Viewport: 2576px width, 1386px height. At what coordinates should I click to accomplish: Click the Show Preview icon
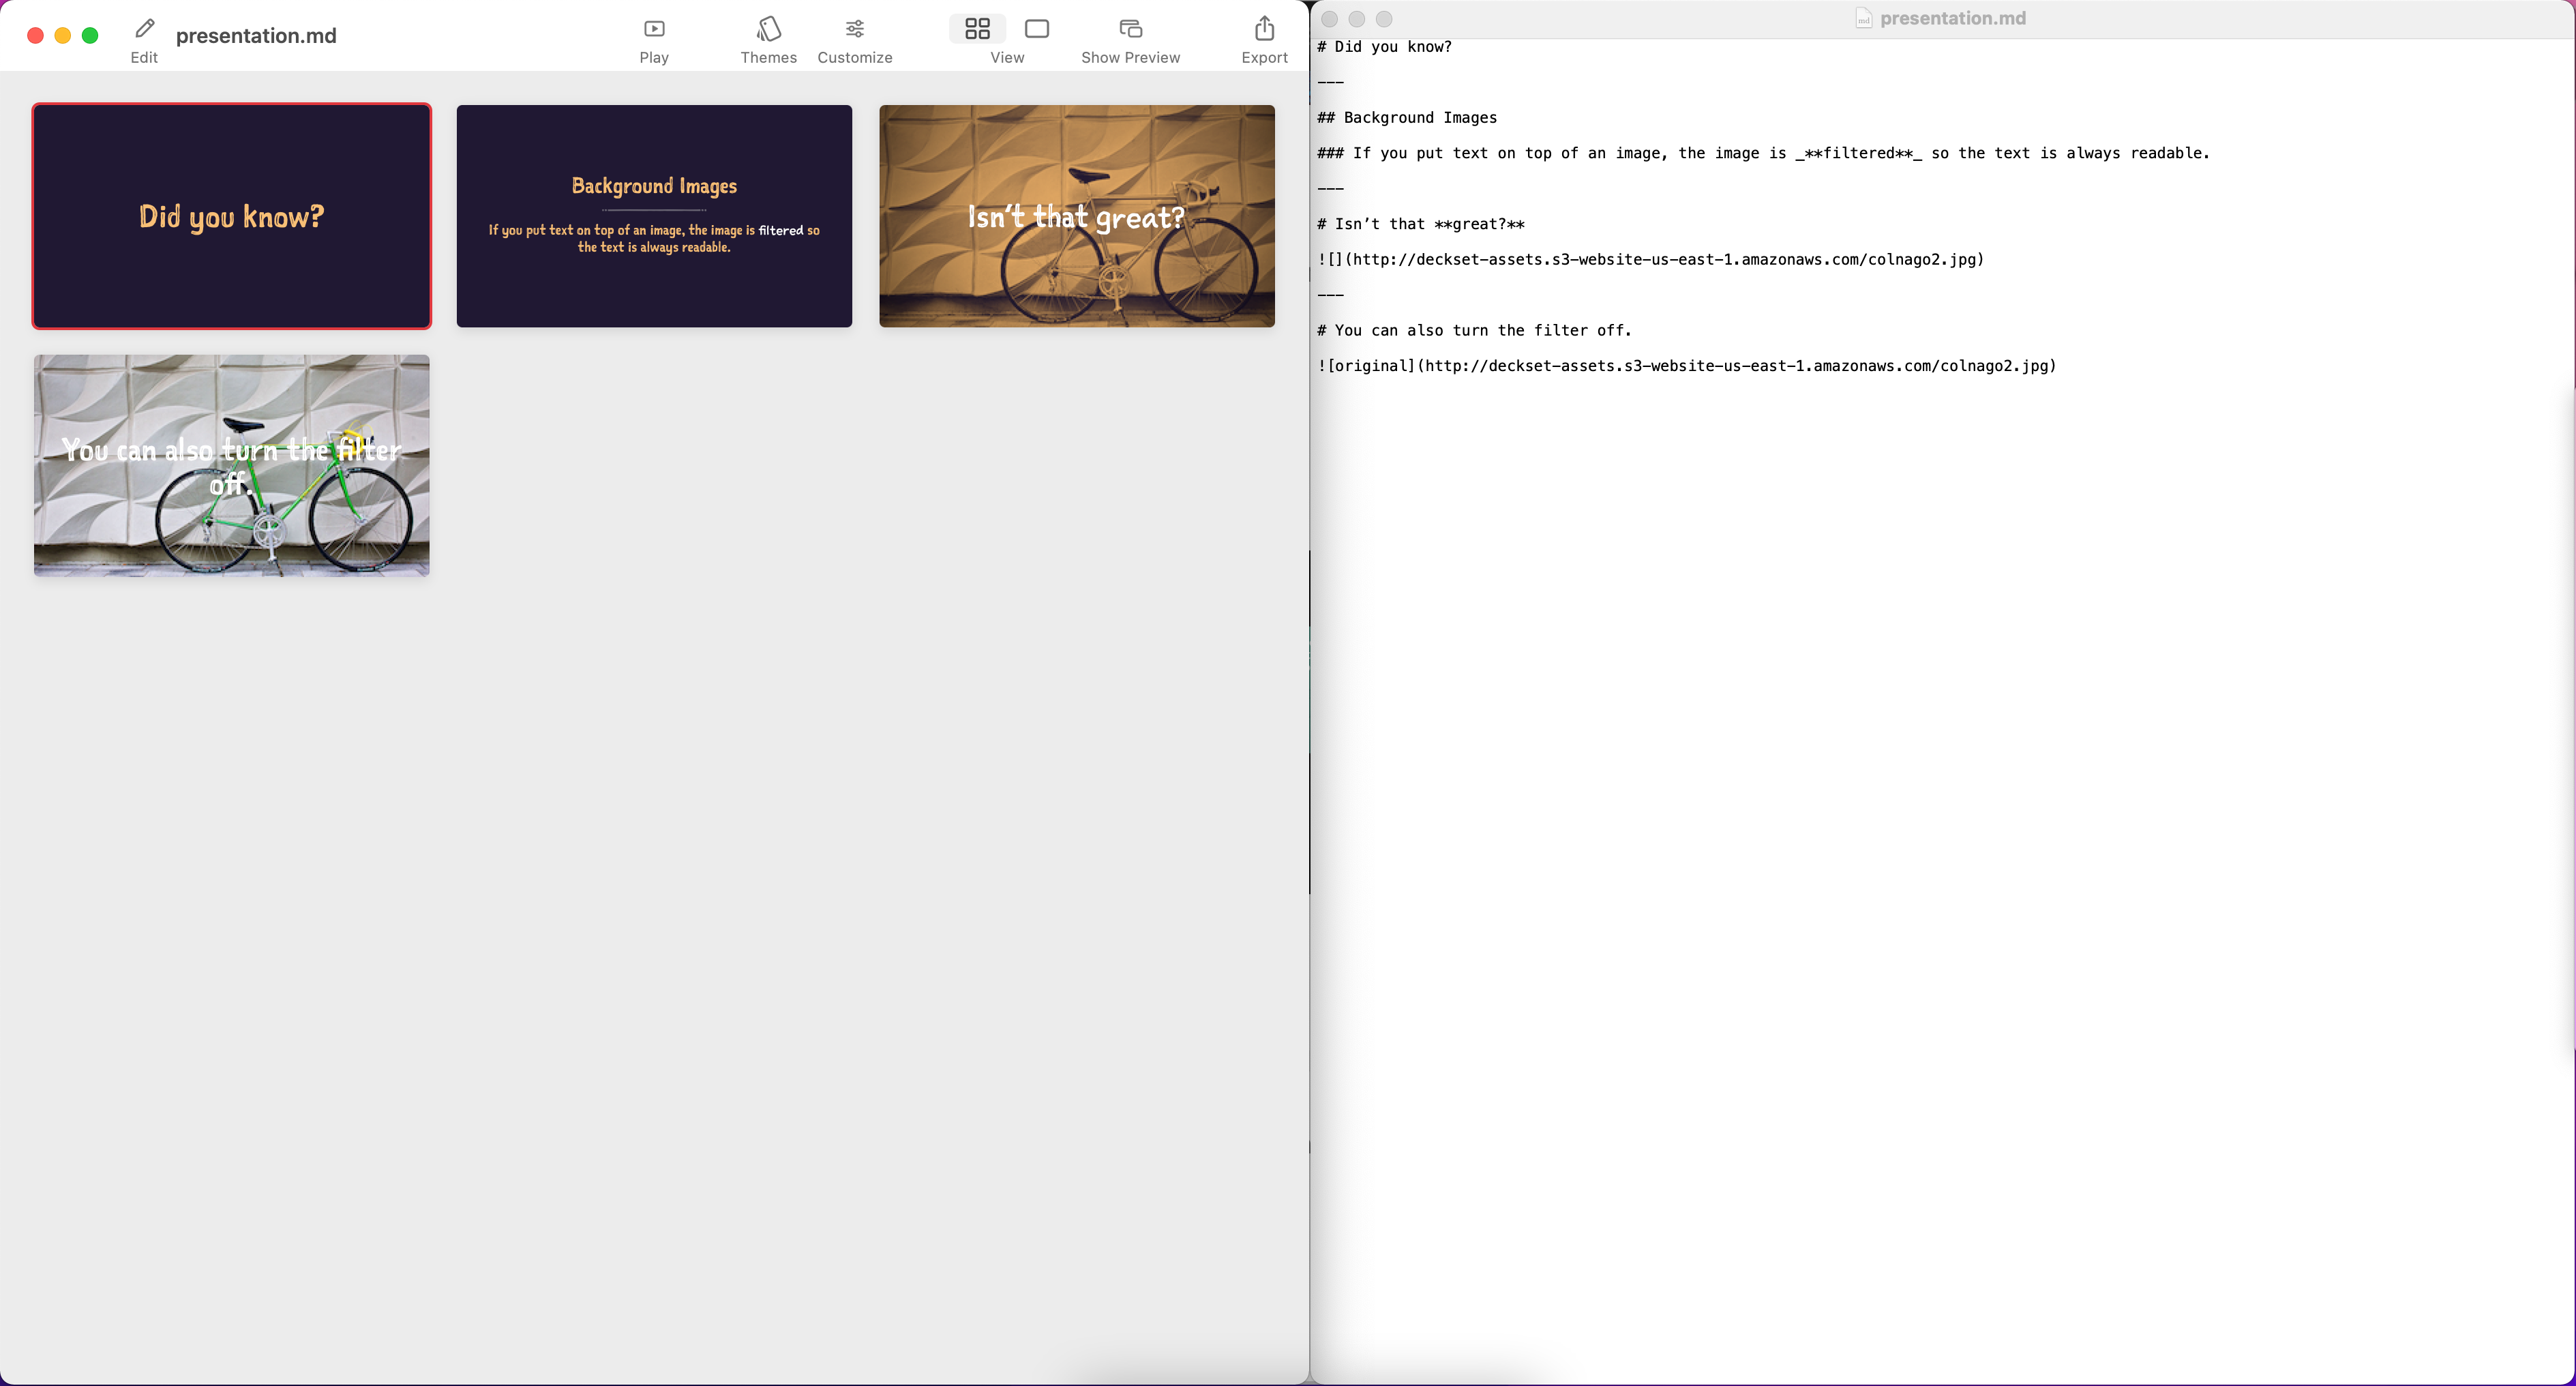pyautogui.click(x=1130, y=29)
